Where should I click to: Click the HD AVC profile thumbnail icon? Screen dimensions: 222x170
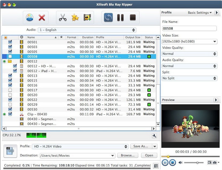pos(10,151)
